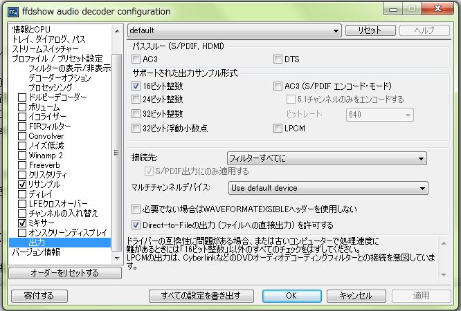
Task: Click the tree list scroll up arrow
Action: click(x=117, y=31)
